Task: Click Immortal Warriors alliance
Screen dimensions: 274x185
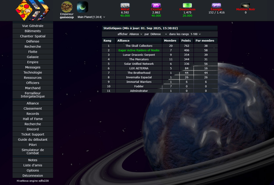Action: click(x=139, y=82)
